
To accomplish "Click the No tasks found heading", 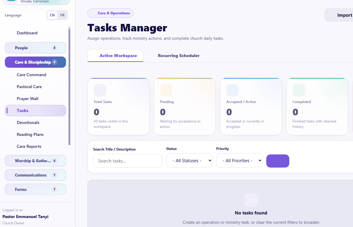I will coord(251,213).
